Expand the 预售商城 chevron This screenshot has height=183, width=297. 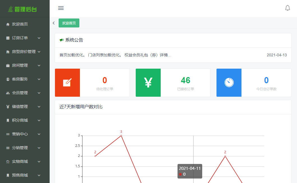click(39, 175)
